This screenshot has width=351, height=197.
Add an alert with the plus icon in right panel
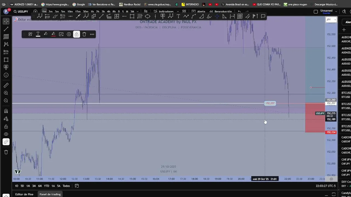344,30
